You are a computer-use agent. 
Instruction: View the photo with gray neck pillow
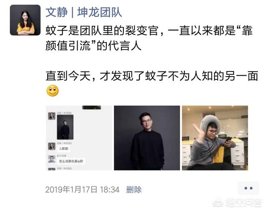pyautogui.click(x=215, y=138)
